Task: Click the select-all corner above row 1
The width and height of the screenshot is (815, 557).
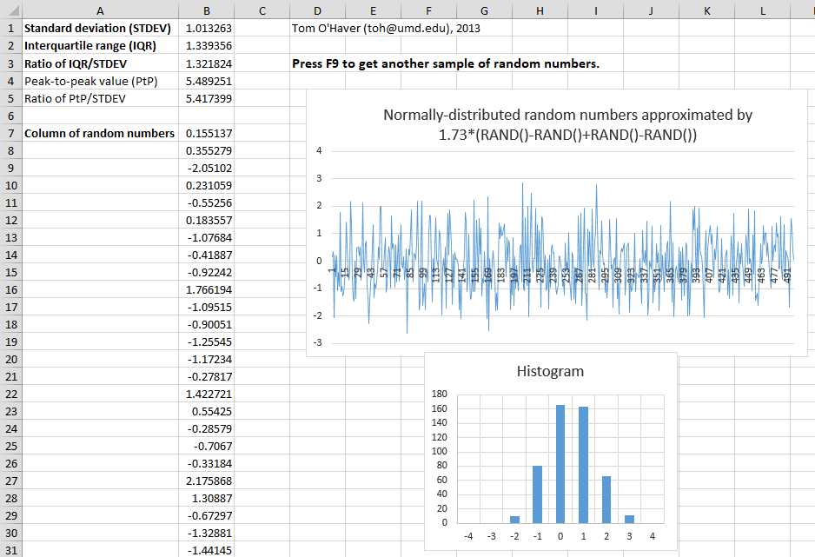Action: tap(10, 10)
